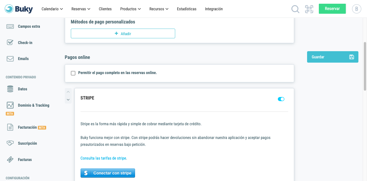The height and width of the screenshot is (181, 367).
Task: Click the CONFIGURACIÓN sidebar label
Action: 17,178
